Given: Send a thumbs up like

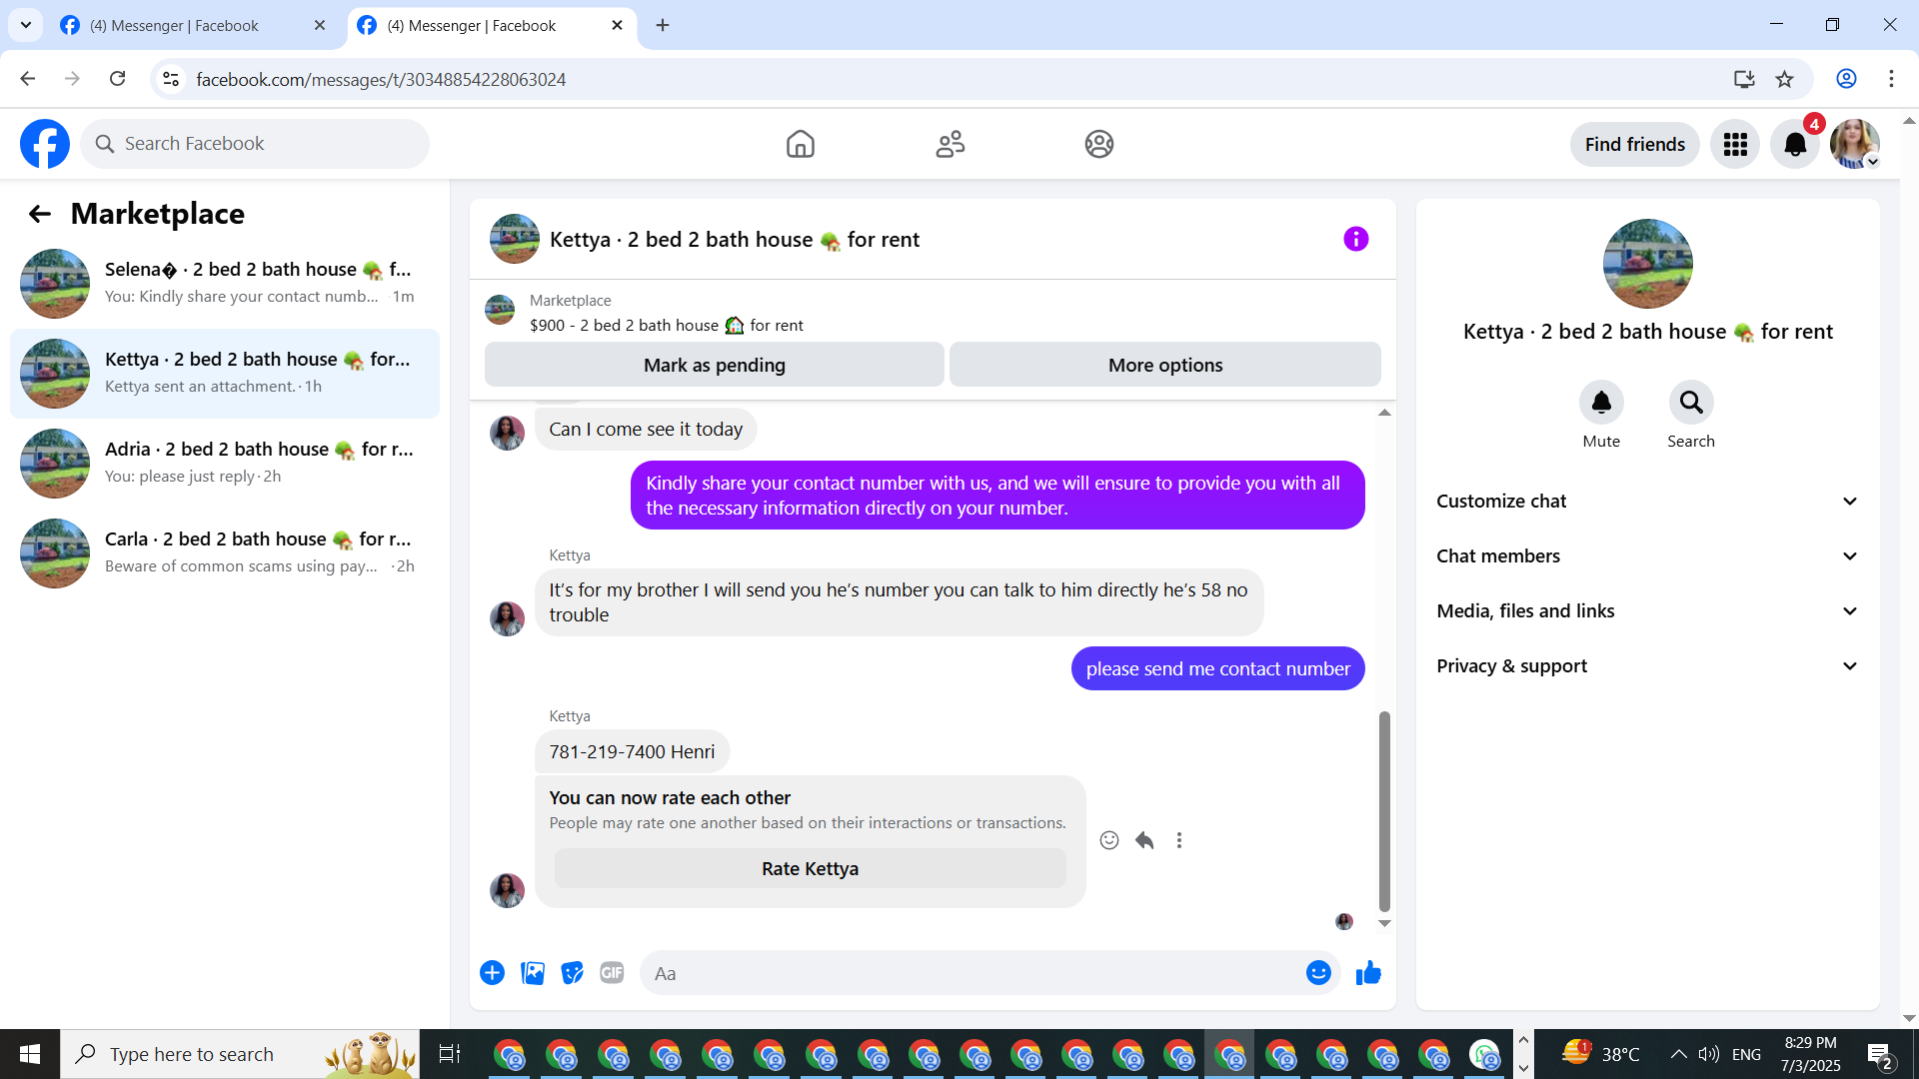Looking at the screenshot, I should pyautogui.click(x=1368, y=972).
